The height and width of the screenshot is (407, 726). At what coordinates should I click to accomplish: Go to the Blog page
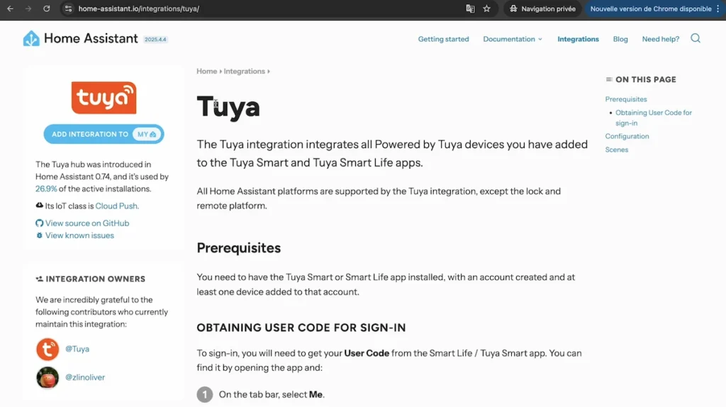tap(620, 40)
